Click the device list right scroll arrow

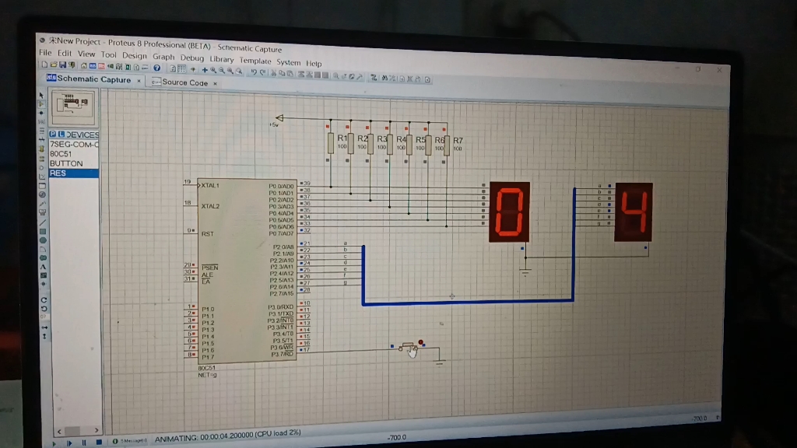(96, 431)
